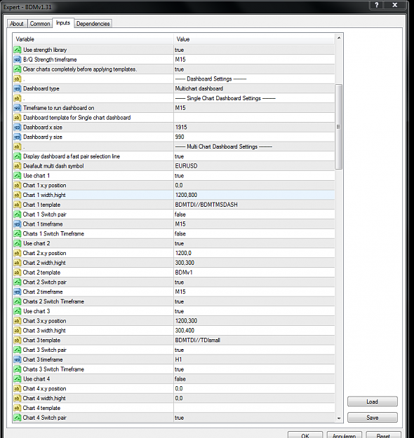Select the M15 value of Timeframe to run dashboard

pyautogui.click(x=180, y=108)
